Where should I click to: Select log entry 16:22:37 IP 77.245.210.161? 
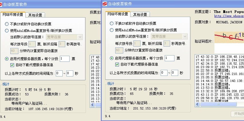(220, 74)
